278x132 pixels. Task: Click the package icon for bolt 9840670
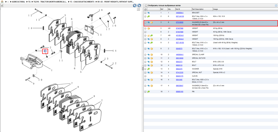[x=152, y=48]
